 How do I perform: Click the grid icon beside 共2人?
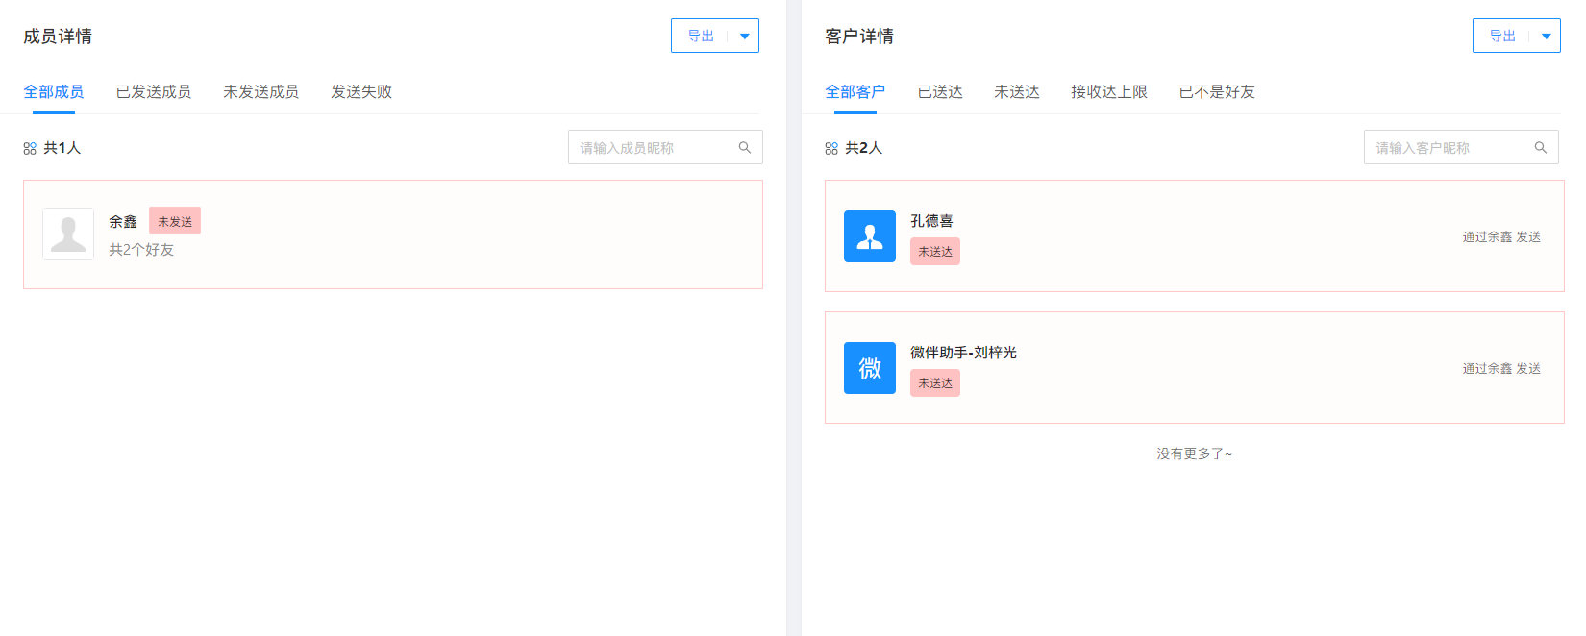coord(831,148)
